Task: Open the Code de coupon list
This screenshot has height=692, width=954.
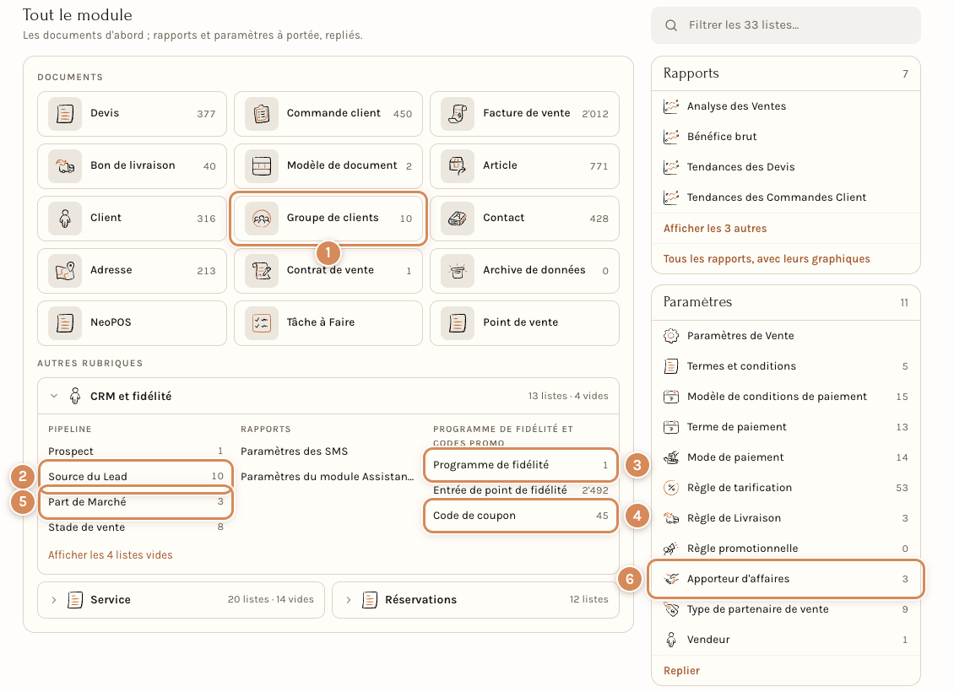Action: tap(520, 516)
